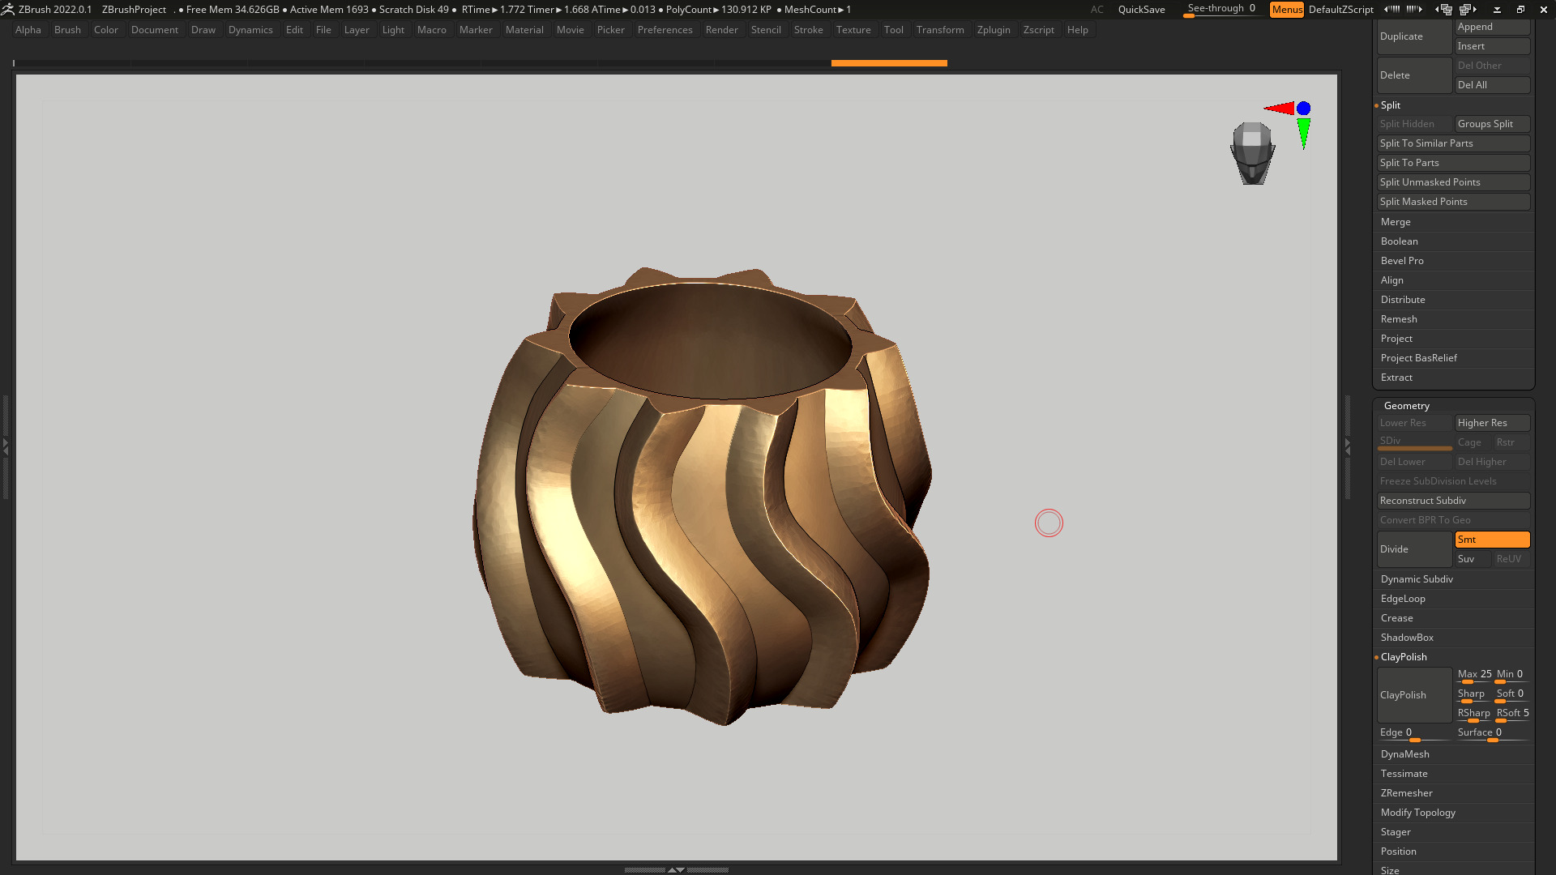The width and height of the screenshot is (1556, 875).
Task: Open the Zplugin menu
Action: (x=994, y=30)
